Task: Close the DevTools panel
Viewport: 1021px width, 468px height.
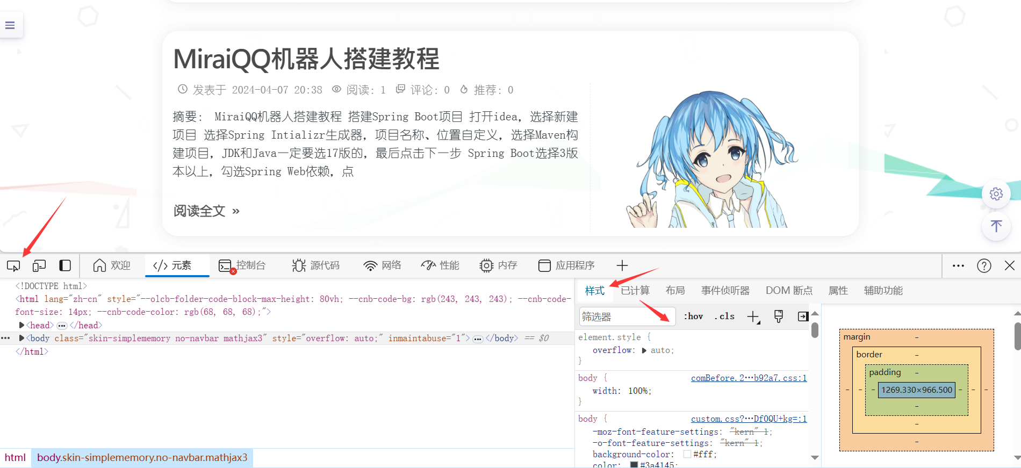Action: click(x=1010, y=265)
